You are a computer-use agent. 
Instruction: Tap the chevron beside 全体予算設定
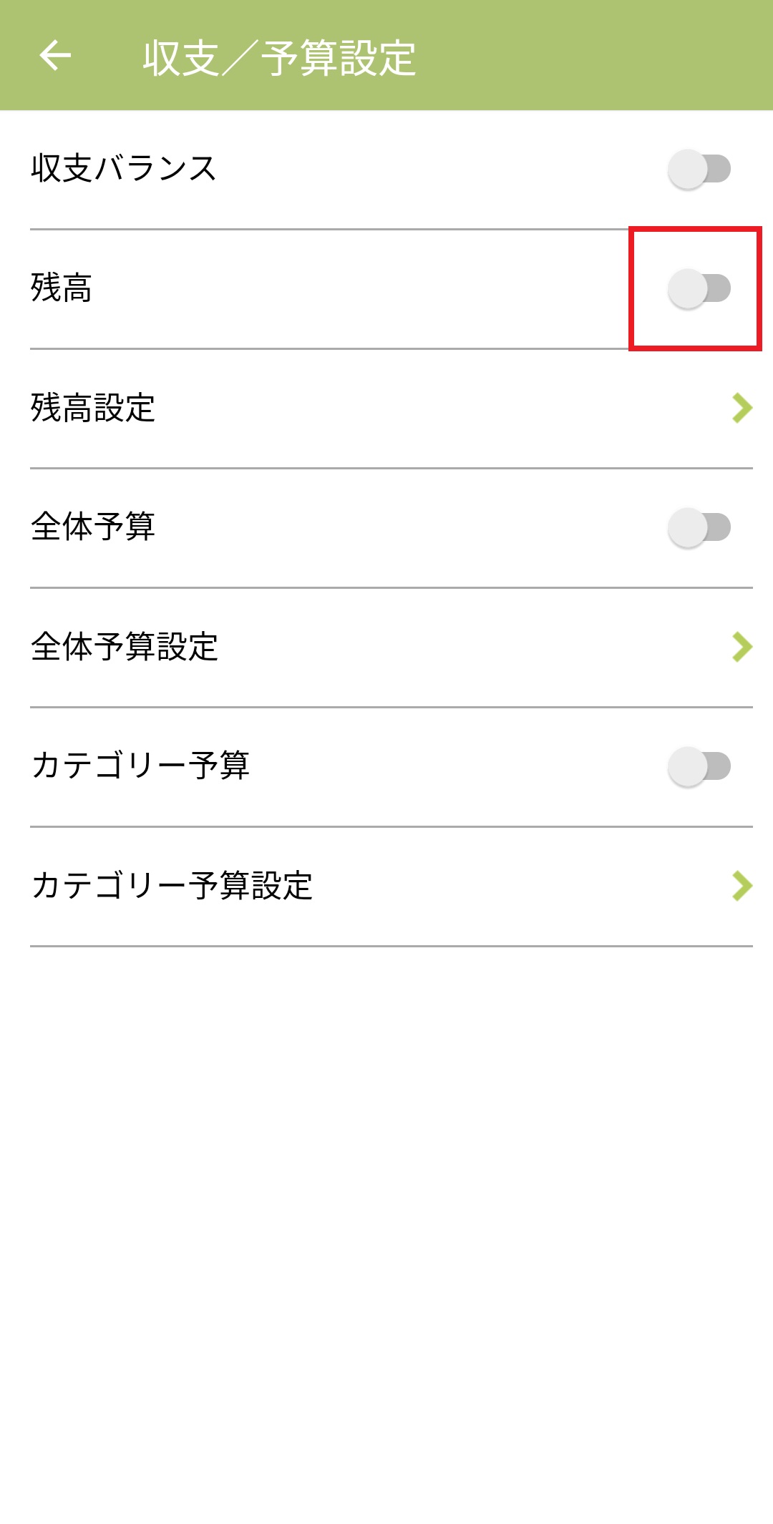[742, 647]
